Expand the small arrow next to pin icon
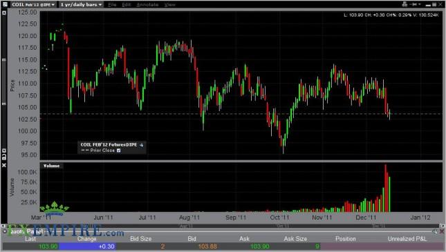The width and height of the screenshot is (446, 252). (x=420, y=4)
